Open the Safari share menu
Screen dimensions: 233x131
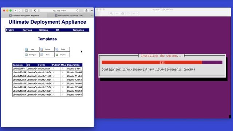point(86,11)
